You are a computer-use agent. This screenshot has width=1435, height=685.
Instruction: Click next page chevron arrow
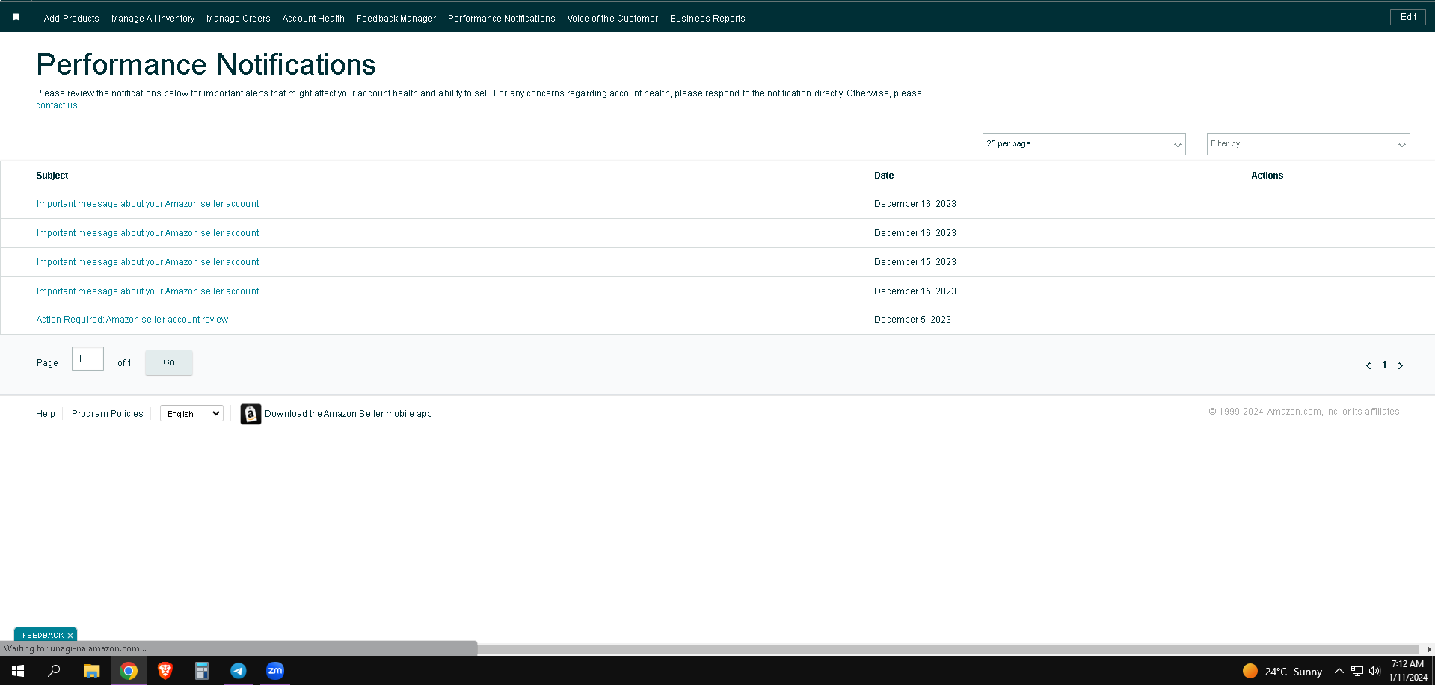point(1401,365)
